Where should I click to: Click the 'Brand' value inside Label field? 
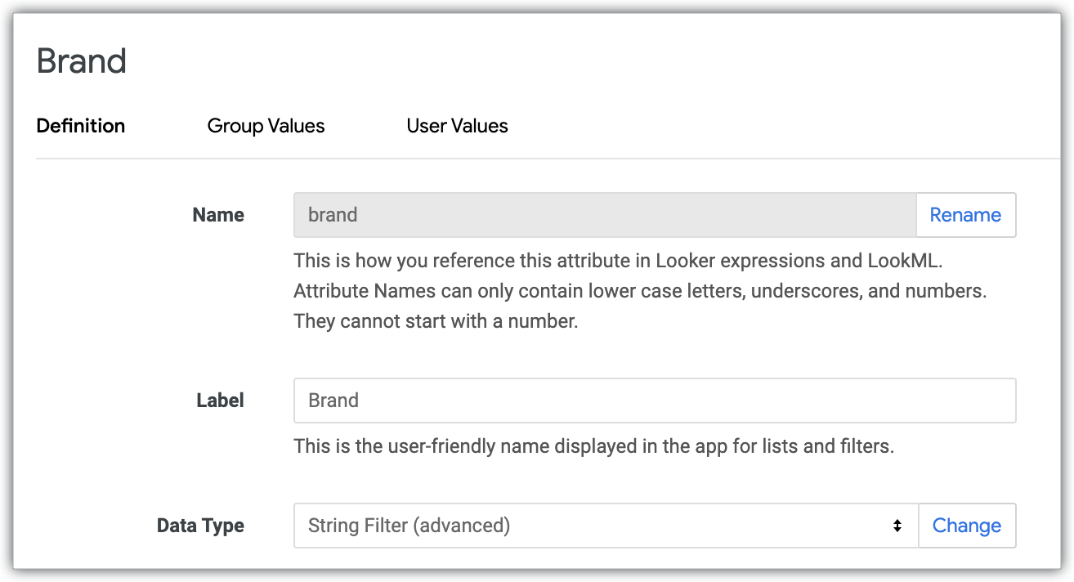coord(333,401)
